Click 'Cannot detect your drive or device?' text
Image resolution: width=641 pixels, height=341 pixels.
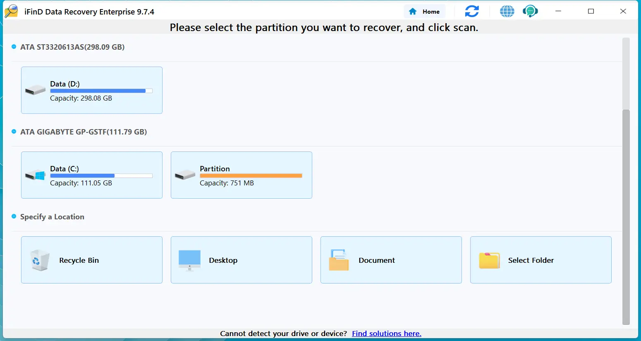tap(284, 334)
